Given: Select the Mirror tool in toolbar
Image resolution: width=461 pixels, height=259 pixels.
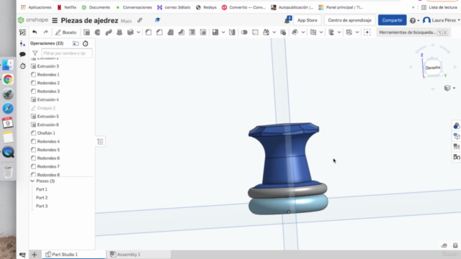Looking at the screenshot, I should point(232,32).
